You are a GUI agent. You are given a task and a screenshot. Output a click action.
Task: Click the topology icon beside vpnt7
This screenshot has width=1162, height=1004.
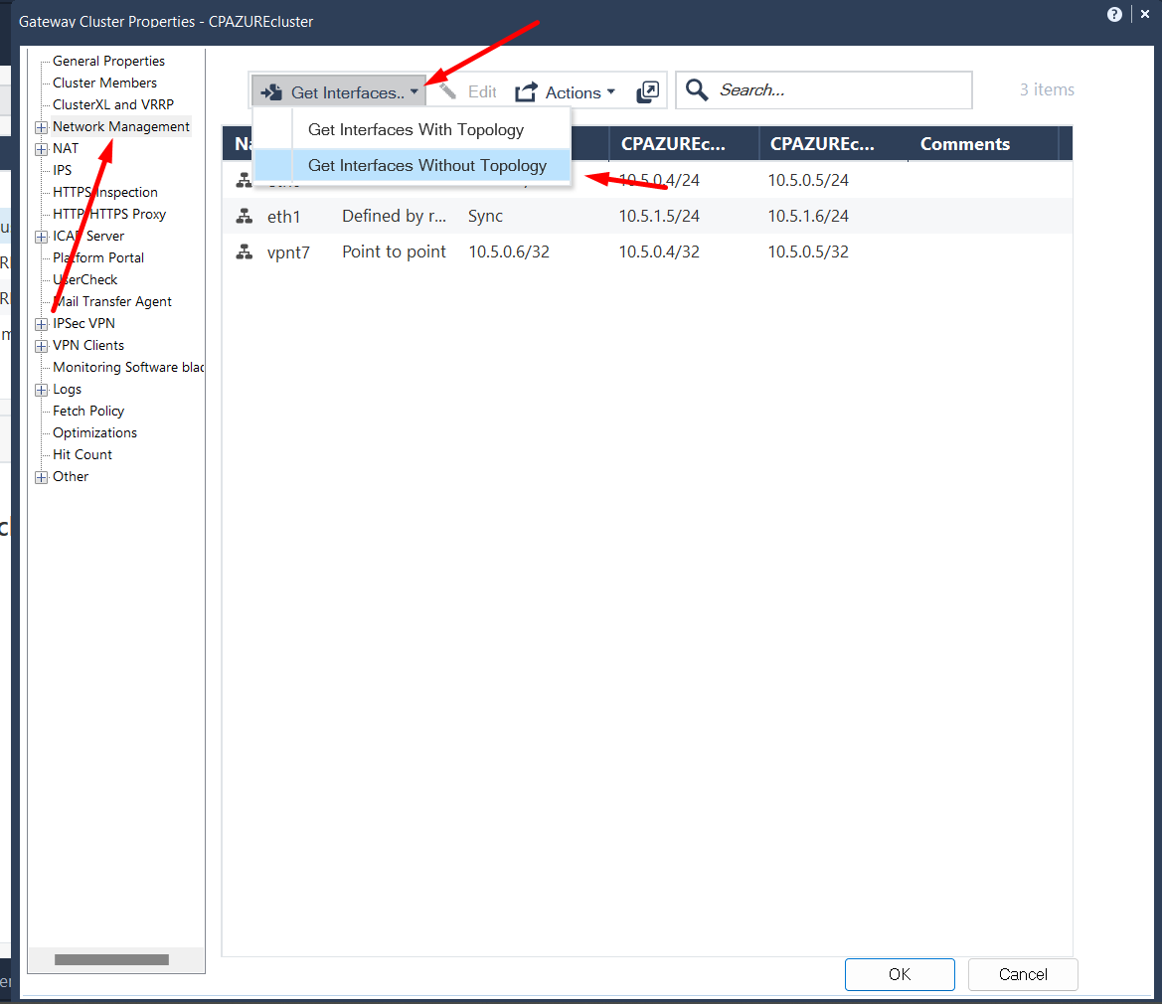[x=244, y=251]
